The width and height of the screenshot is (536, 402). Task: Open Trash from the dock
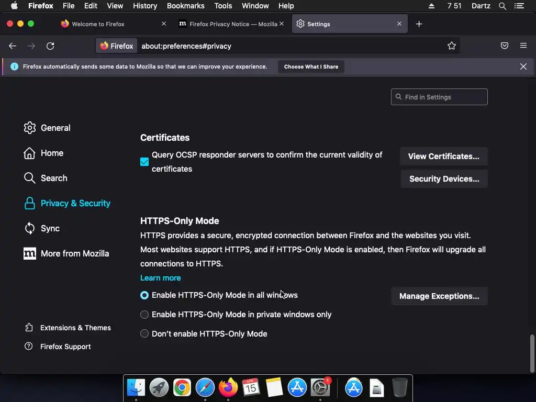pos(399,388)
